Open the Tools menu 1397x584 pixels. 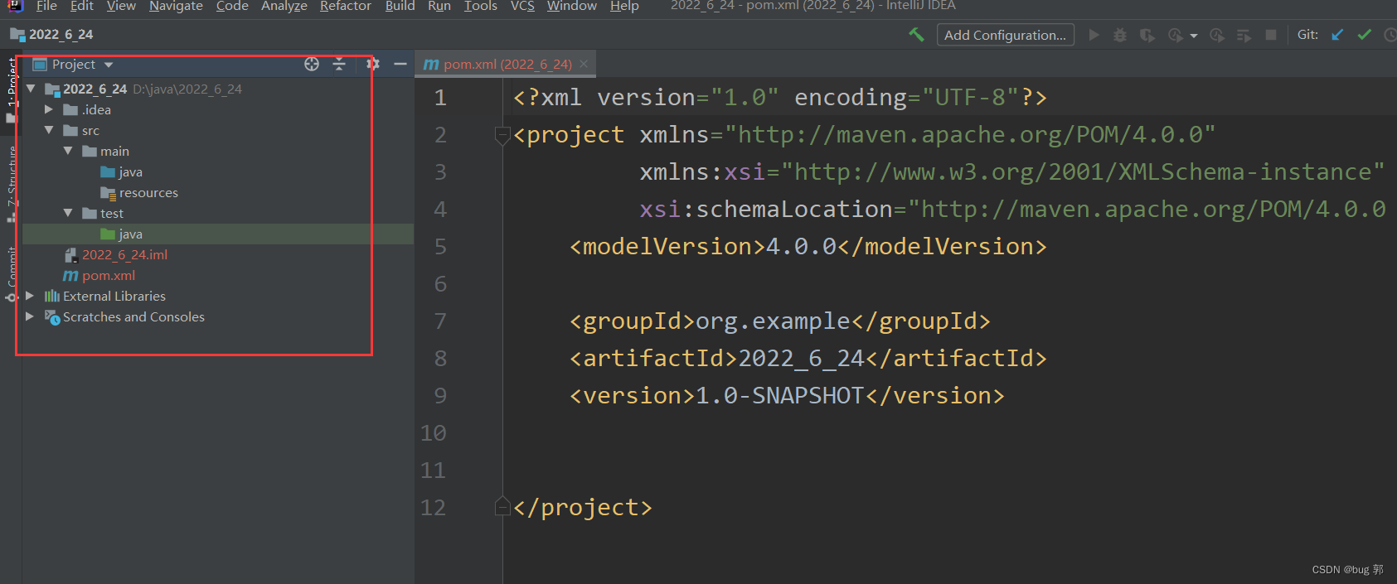[x=481, y=7]
